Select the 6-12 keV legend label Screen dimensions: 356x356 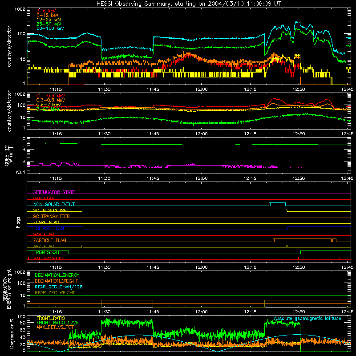click(48, 15)
